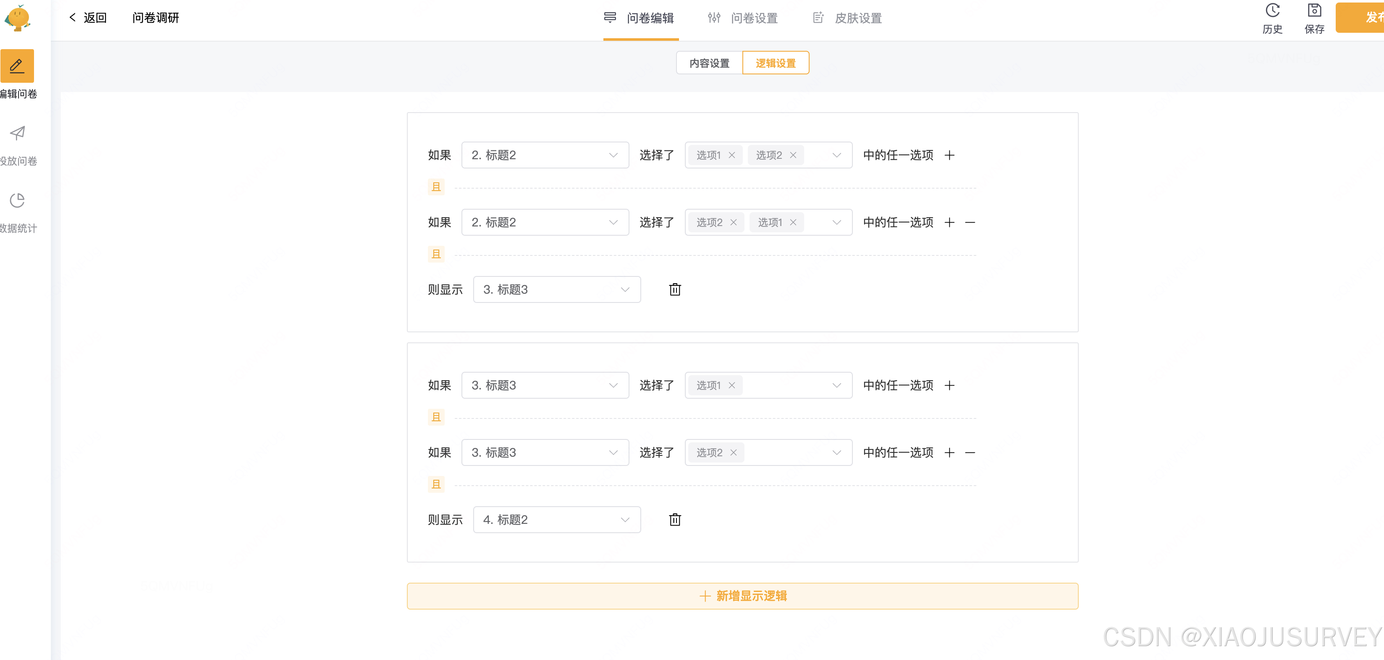This screenshot has width=1384, height=660.
Task: Select the 内容设置 sub-tab
Action: [x=709, y=63]
